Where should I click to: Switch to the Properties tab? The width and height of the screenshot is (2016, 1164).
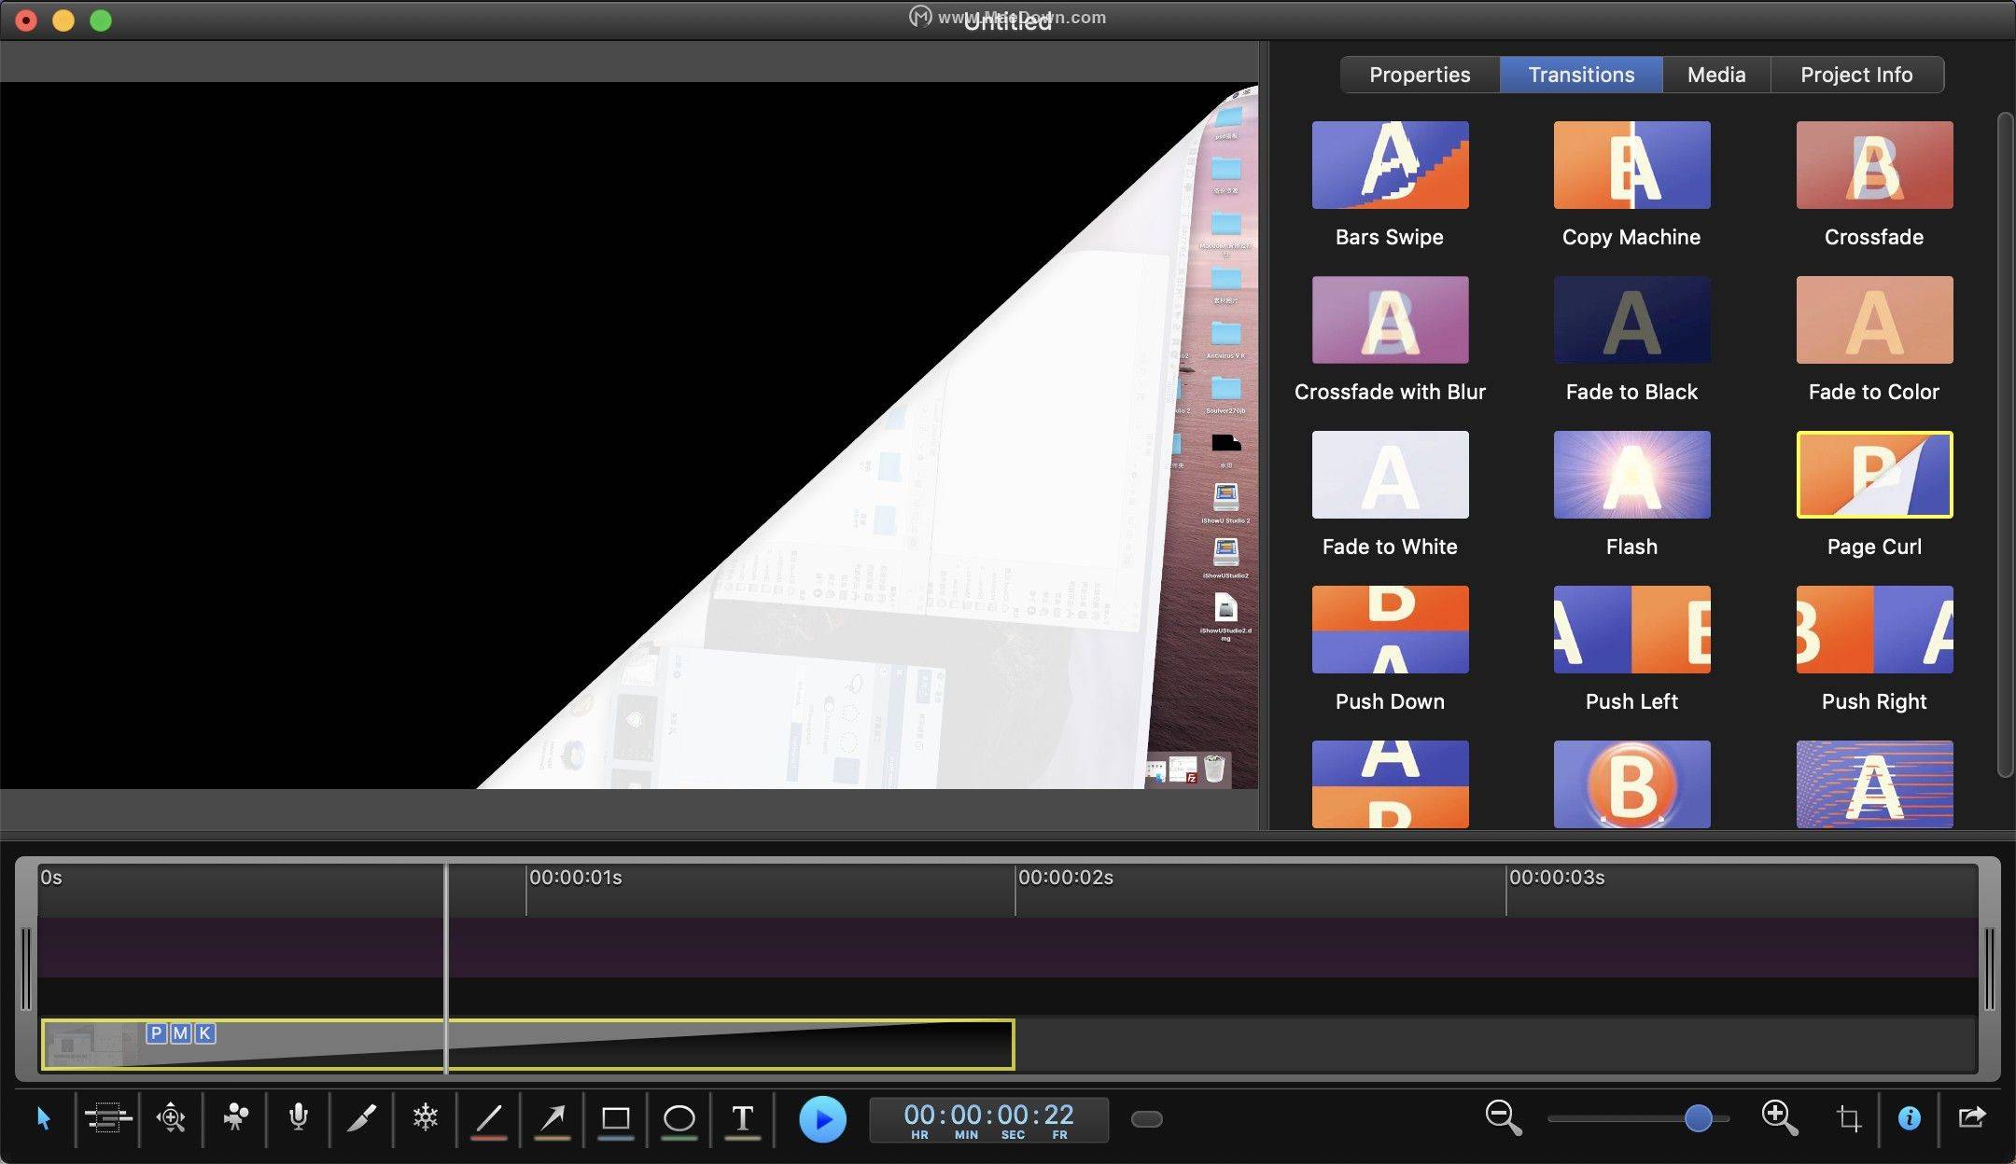point(1420,75)
